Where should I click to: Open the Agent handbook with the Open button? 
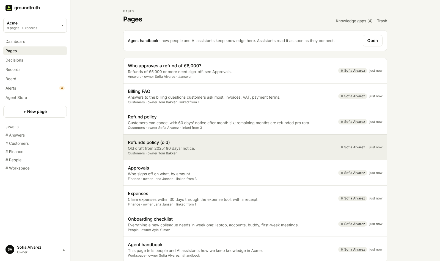coord(372,41)
